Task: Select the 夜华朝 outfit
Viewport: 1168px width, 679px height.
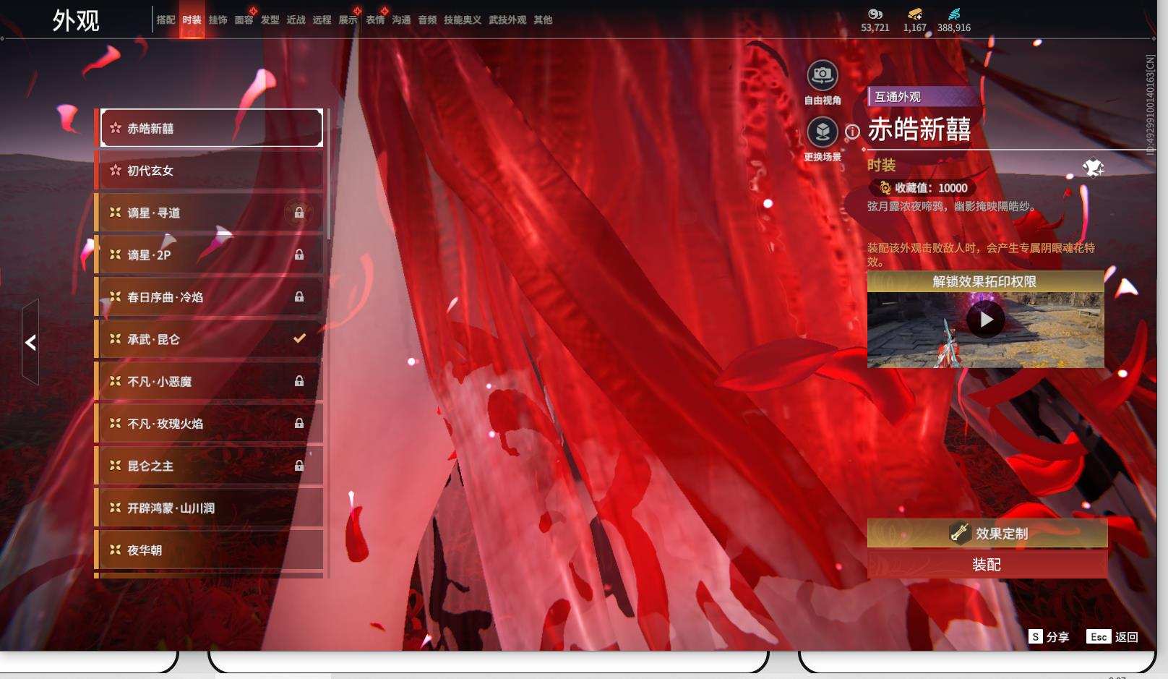Action: click(210, 550)
